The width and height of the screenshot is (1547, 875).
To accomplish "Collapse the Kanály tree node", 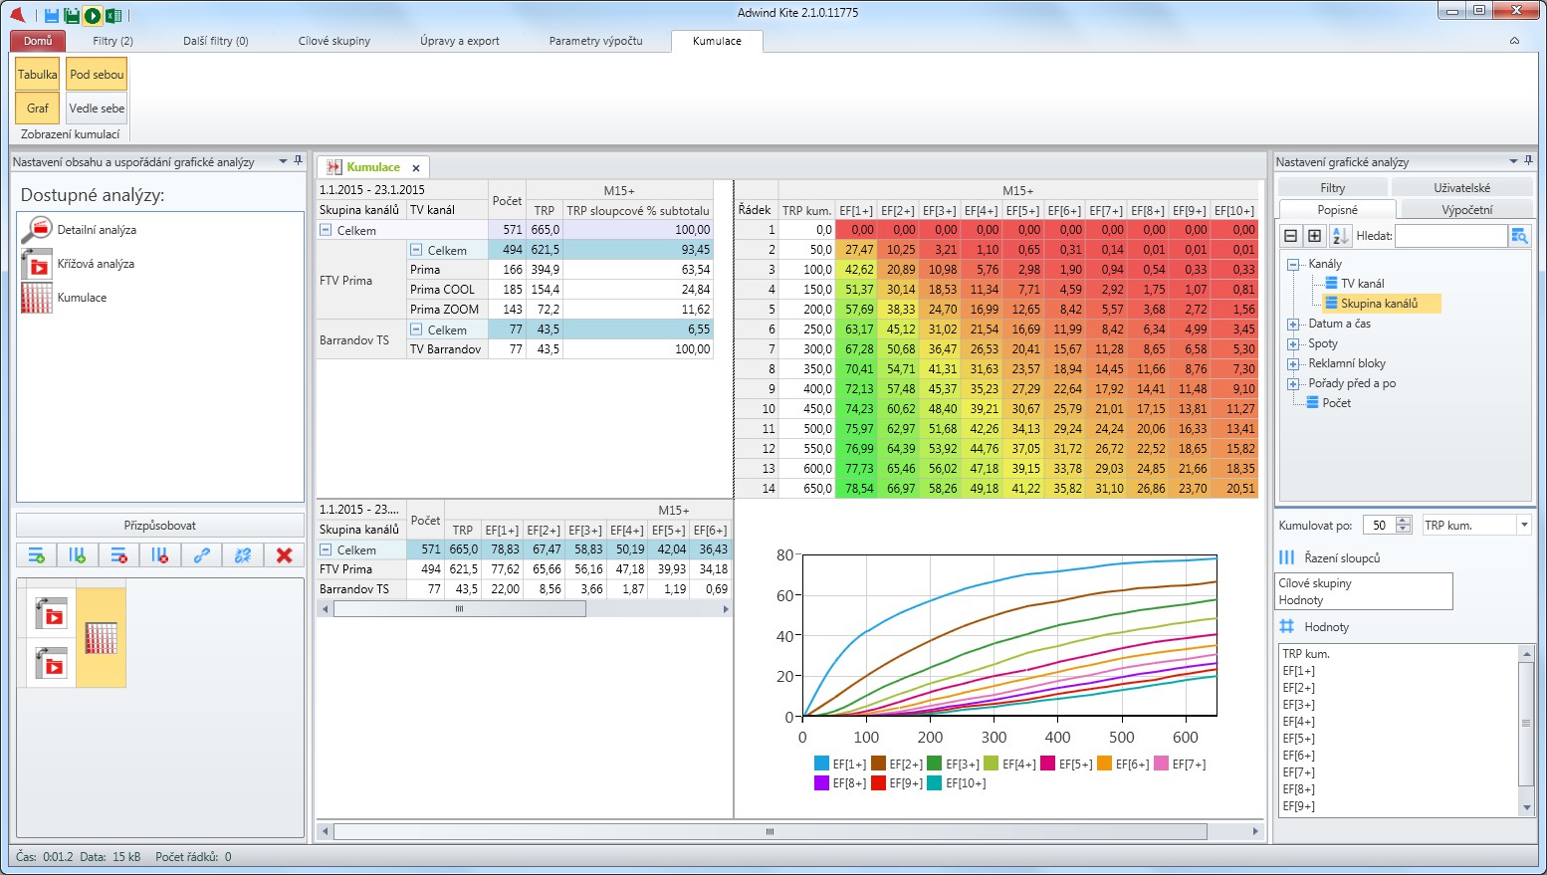I will pyautogui.click(x=1293, y=264).
